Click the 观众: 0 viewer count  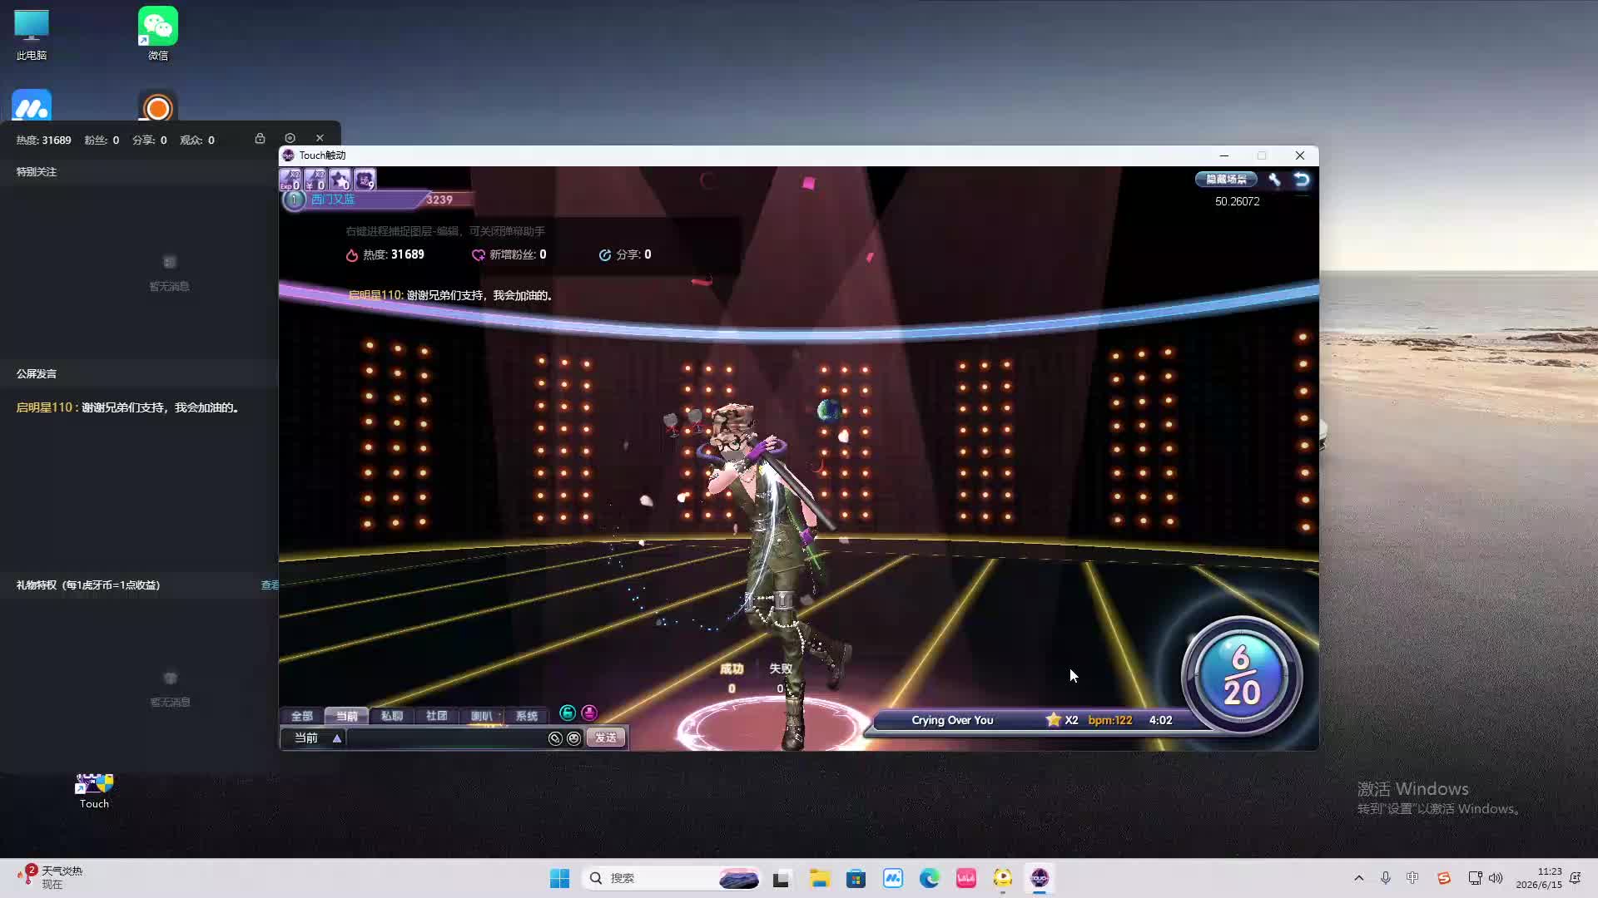click(x=197, y=141)
